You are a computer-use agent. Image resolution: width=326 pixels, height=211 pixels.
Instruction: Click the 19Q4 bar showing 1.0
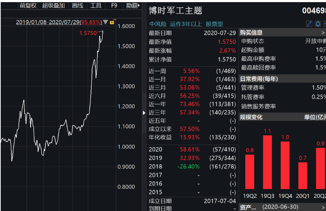coord(285,165)
